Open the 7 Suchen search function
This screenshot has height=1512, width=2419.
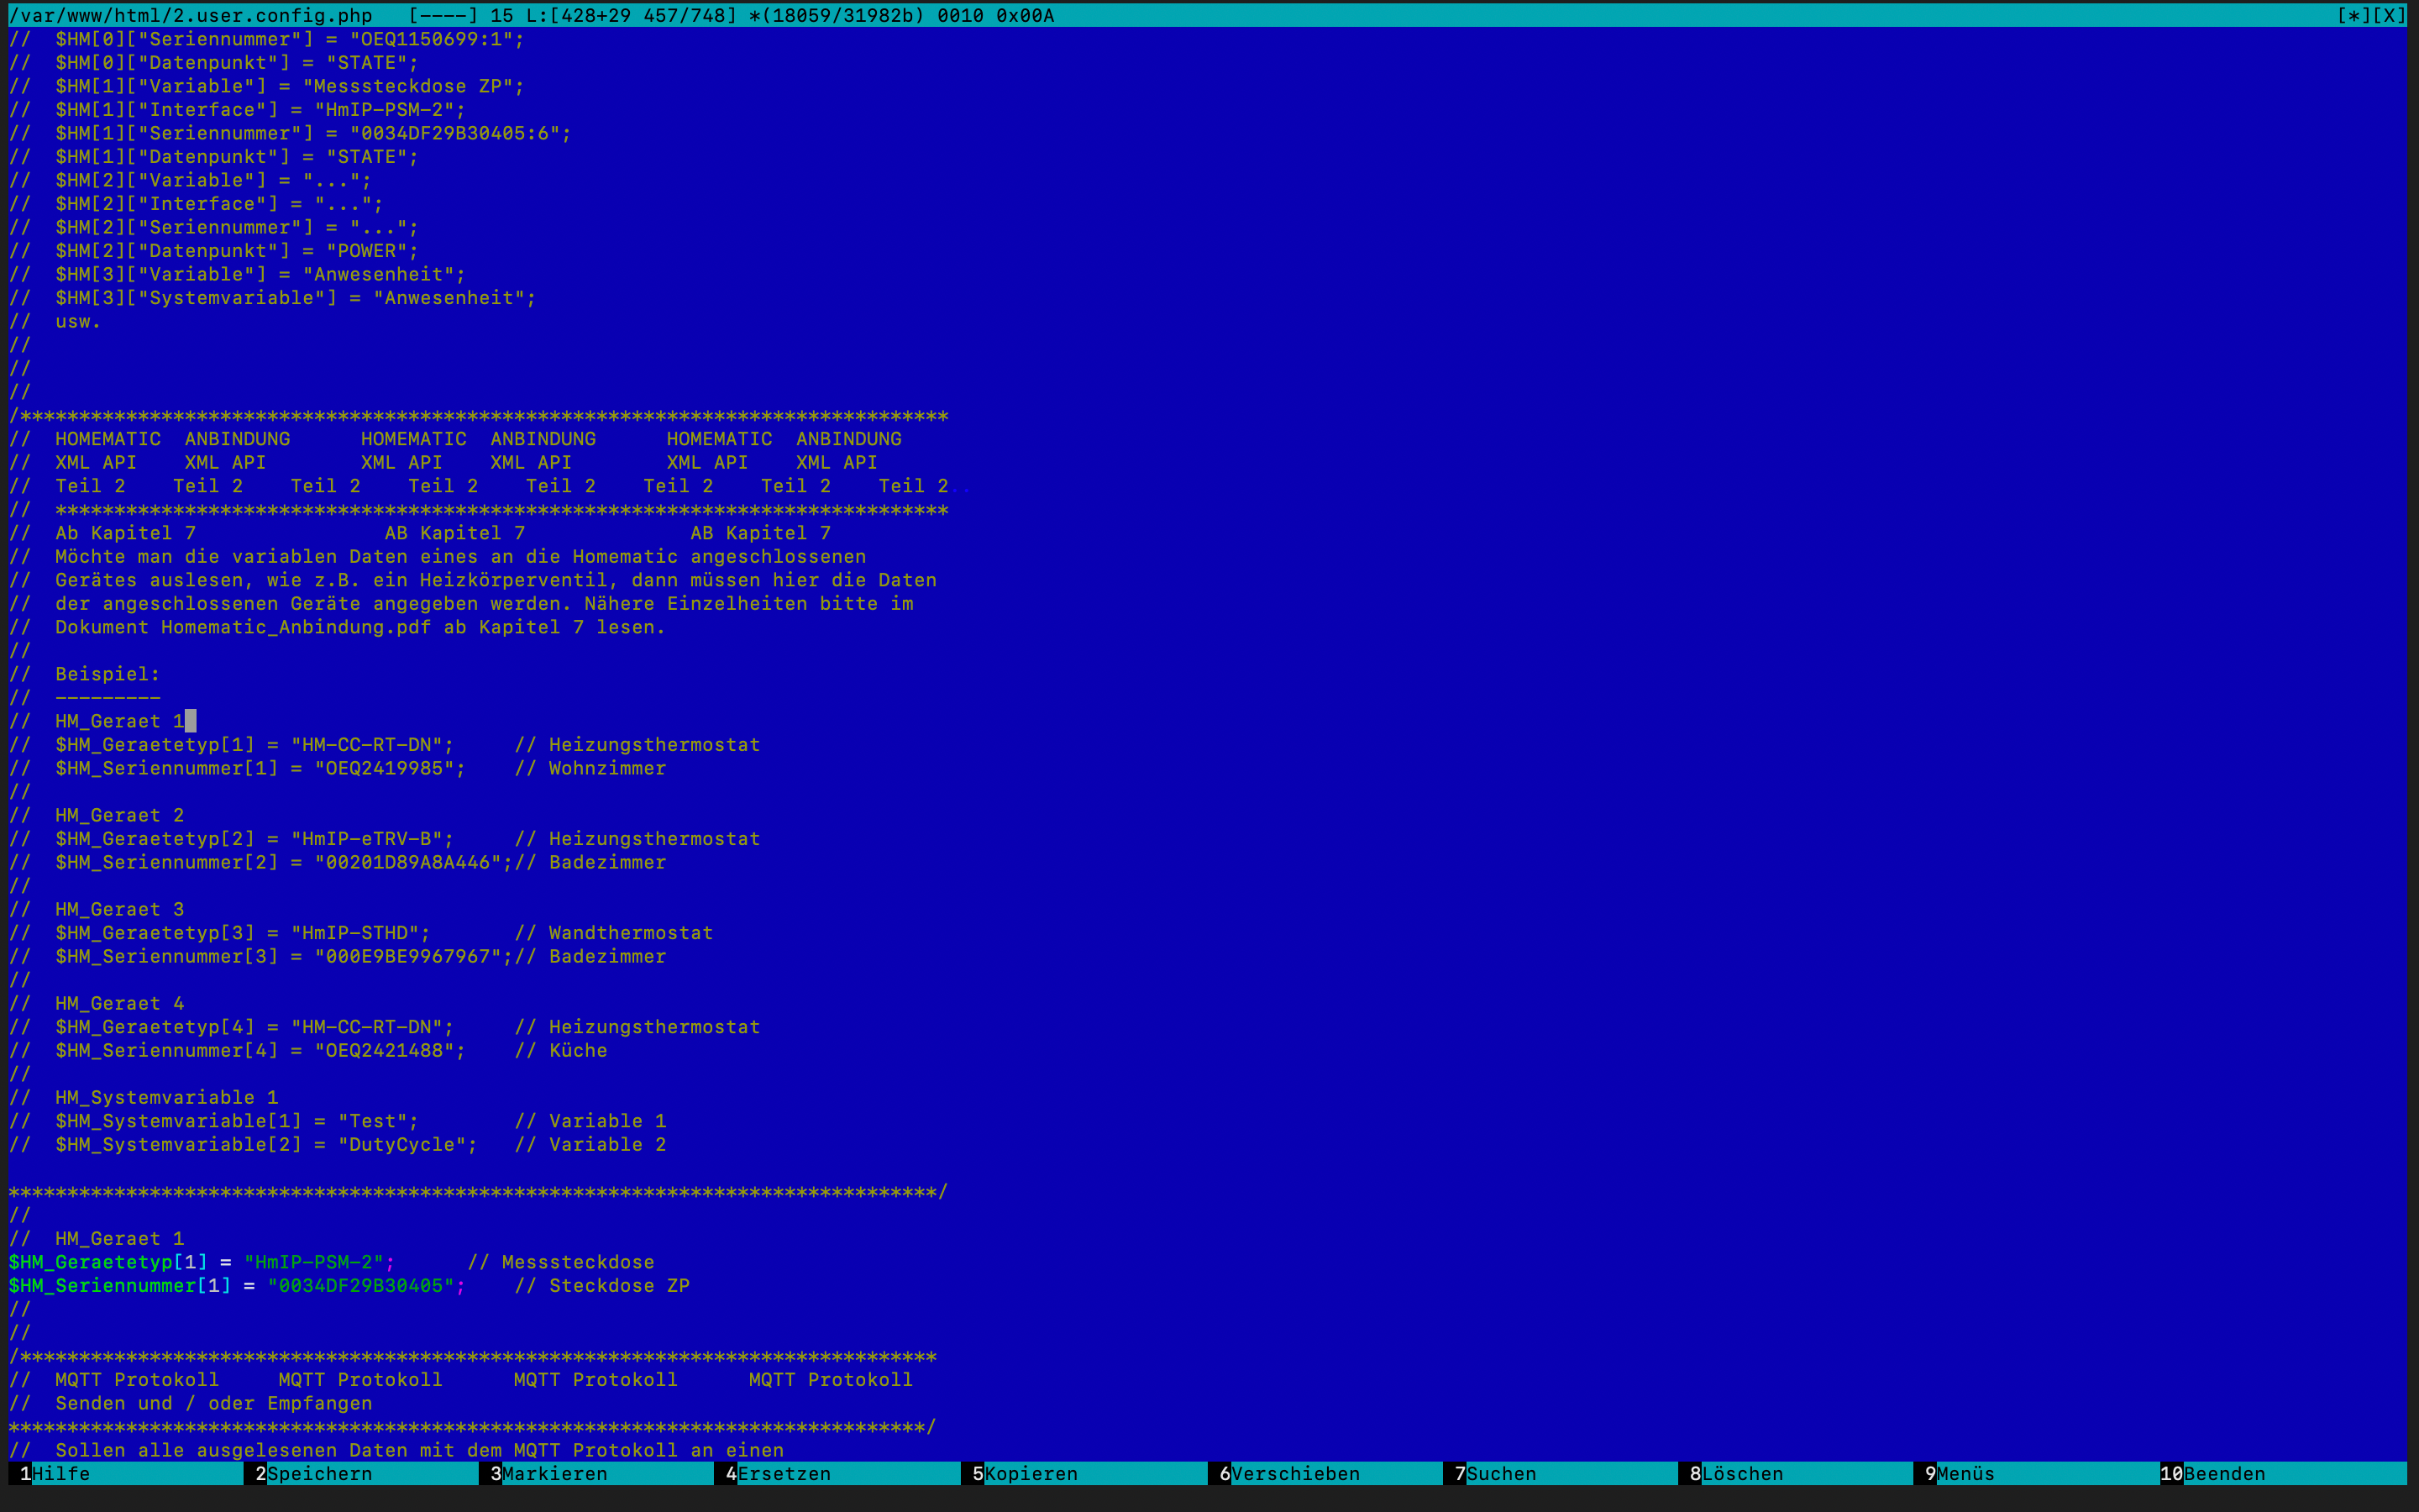[1500, 1473]
